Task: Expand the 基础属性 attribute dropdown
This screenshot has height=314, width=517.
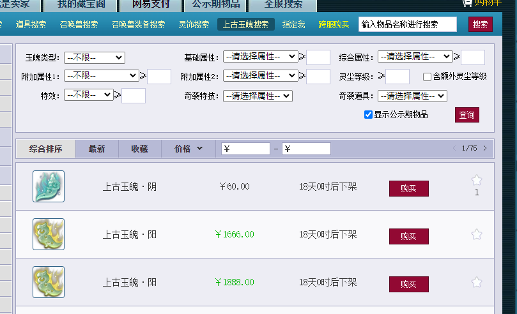Action: [x=260, y=57]
